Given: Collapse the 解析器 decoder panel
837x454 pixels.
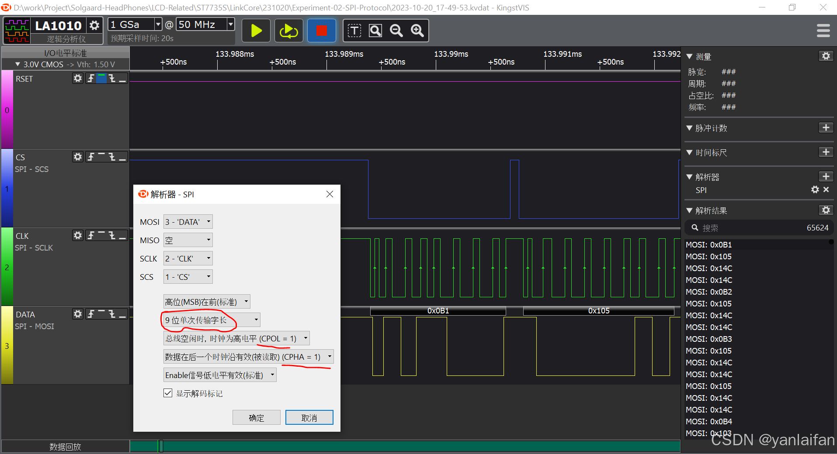Looking at the screenshot, I should tap(690, 177).
